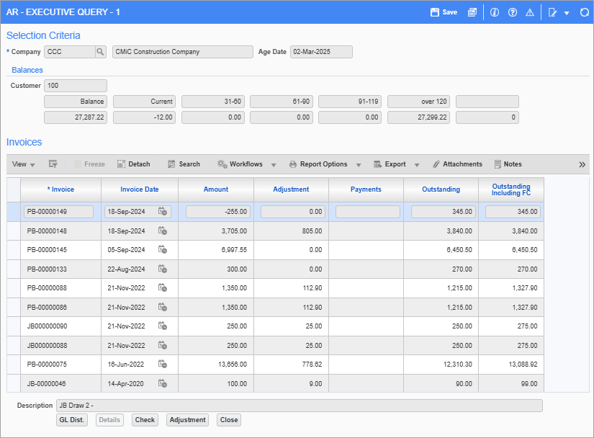Click the Freeze toolbar item
Image resolution: width=594 pixels, height=438 pixels.
click(89, 164)
